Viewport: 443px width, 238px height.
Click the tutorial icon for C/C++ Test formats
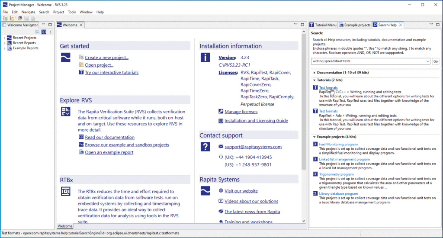tap(315, 87)
